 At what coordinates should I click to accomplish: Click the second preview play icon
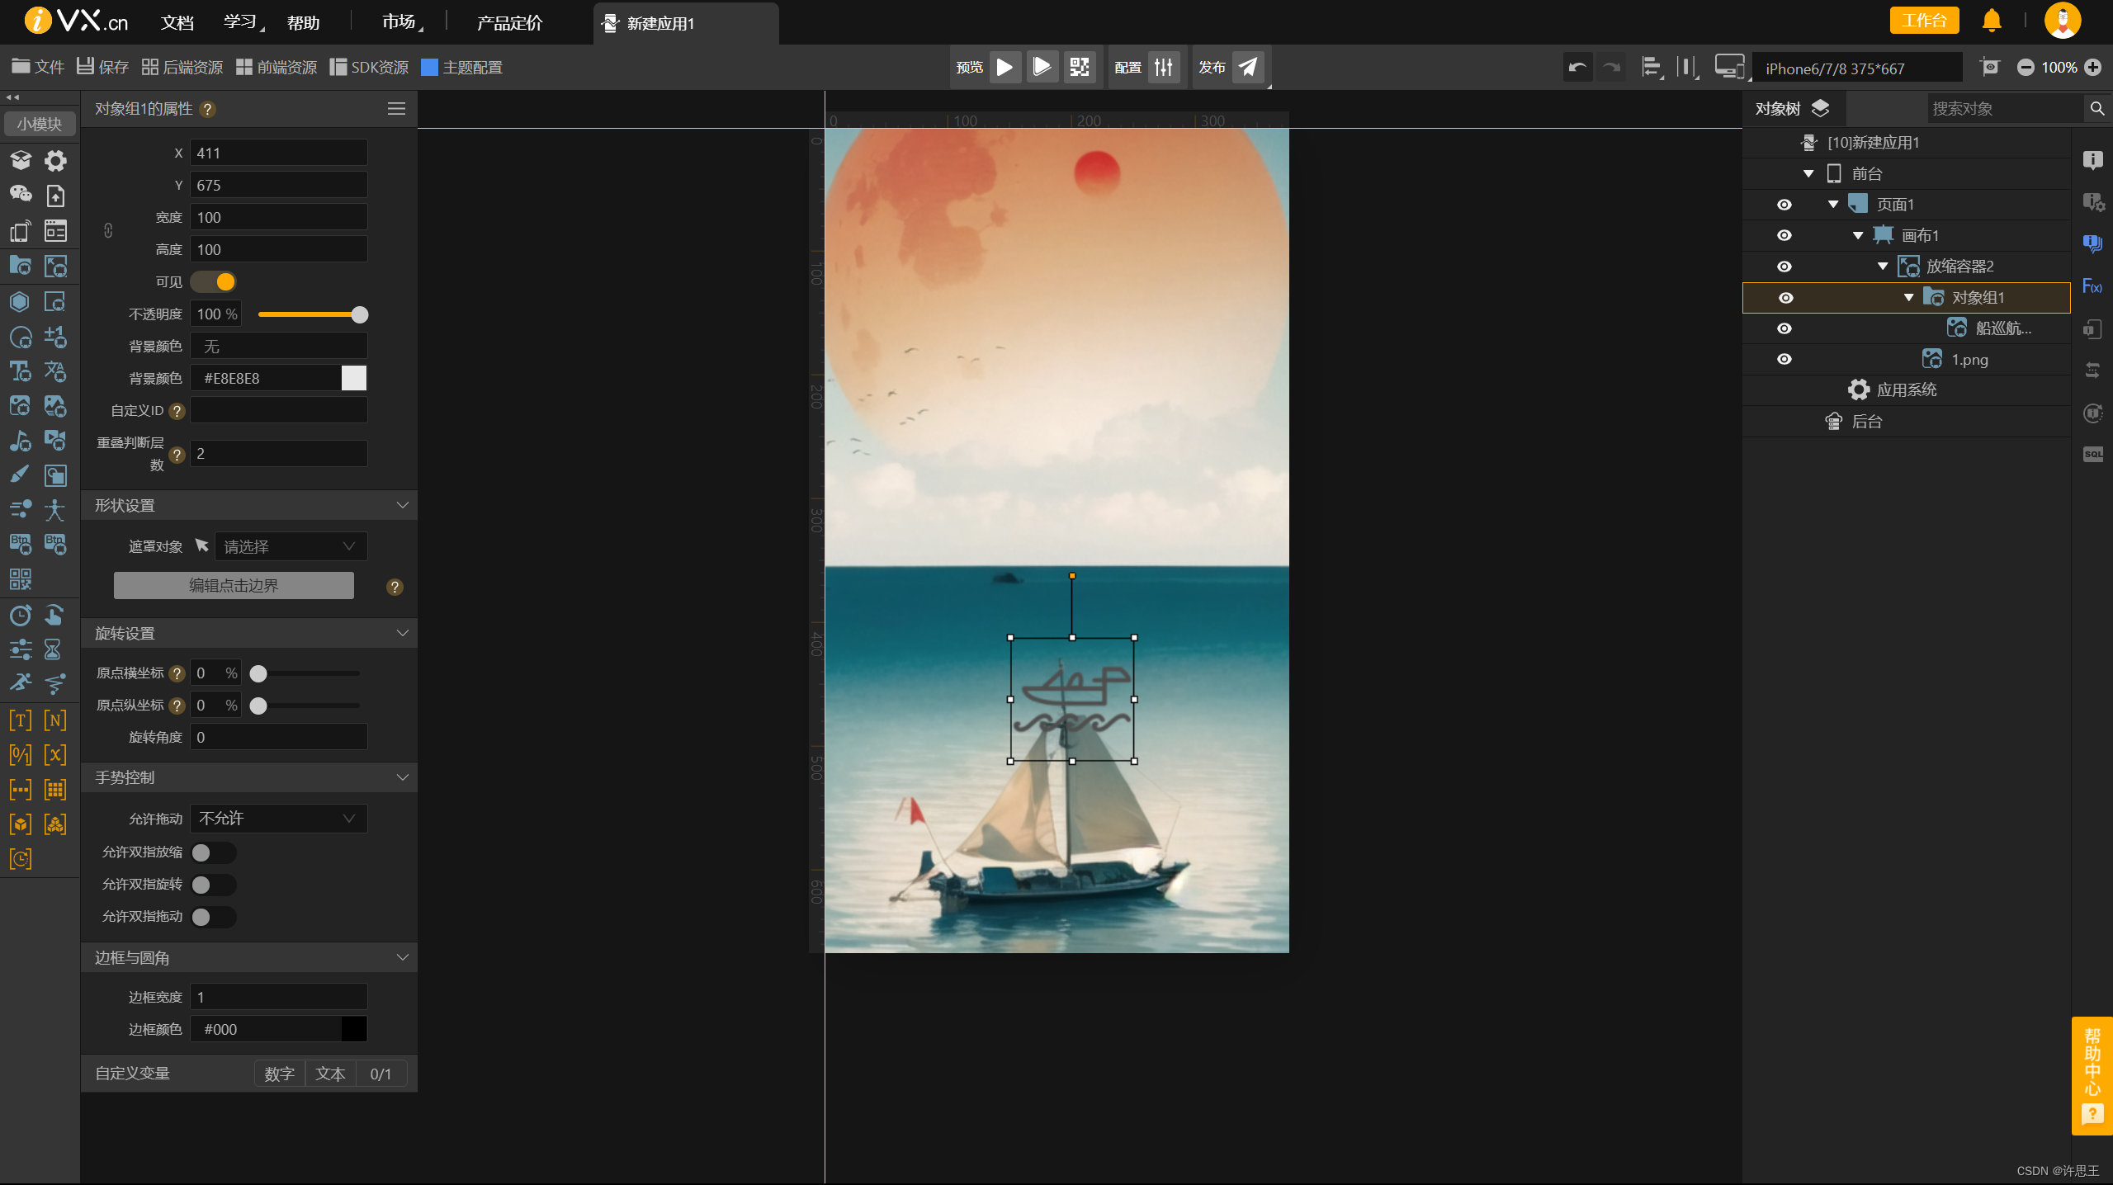tap(1042, 67)
